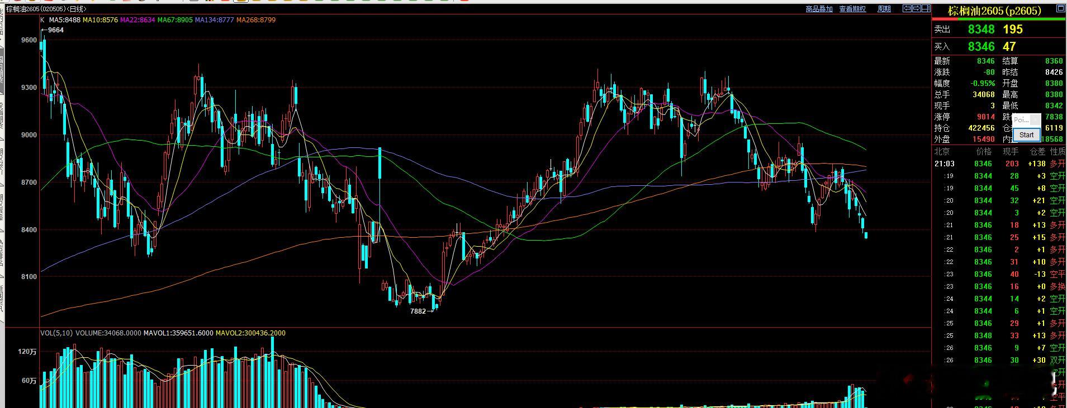Close the small Poi... popup
1067x408 pixels.
(x=1035, y=119)
